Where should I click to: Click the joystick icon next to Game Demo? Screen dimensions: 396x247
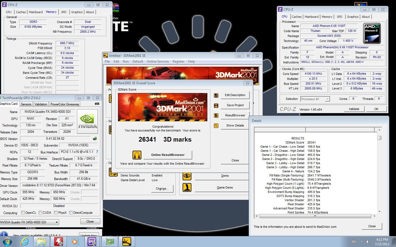click(187, 187)
